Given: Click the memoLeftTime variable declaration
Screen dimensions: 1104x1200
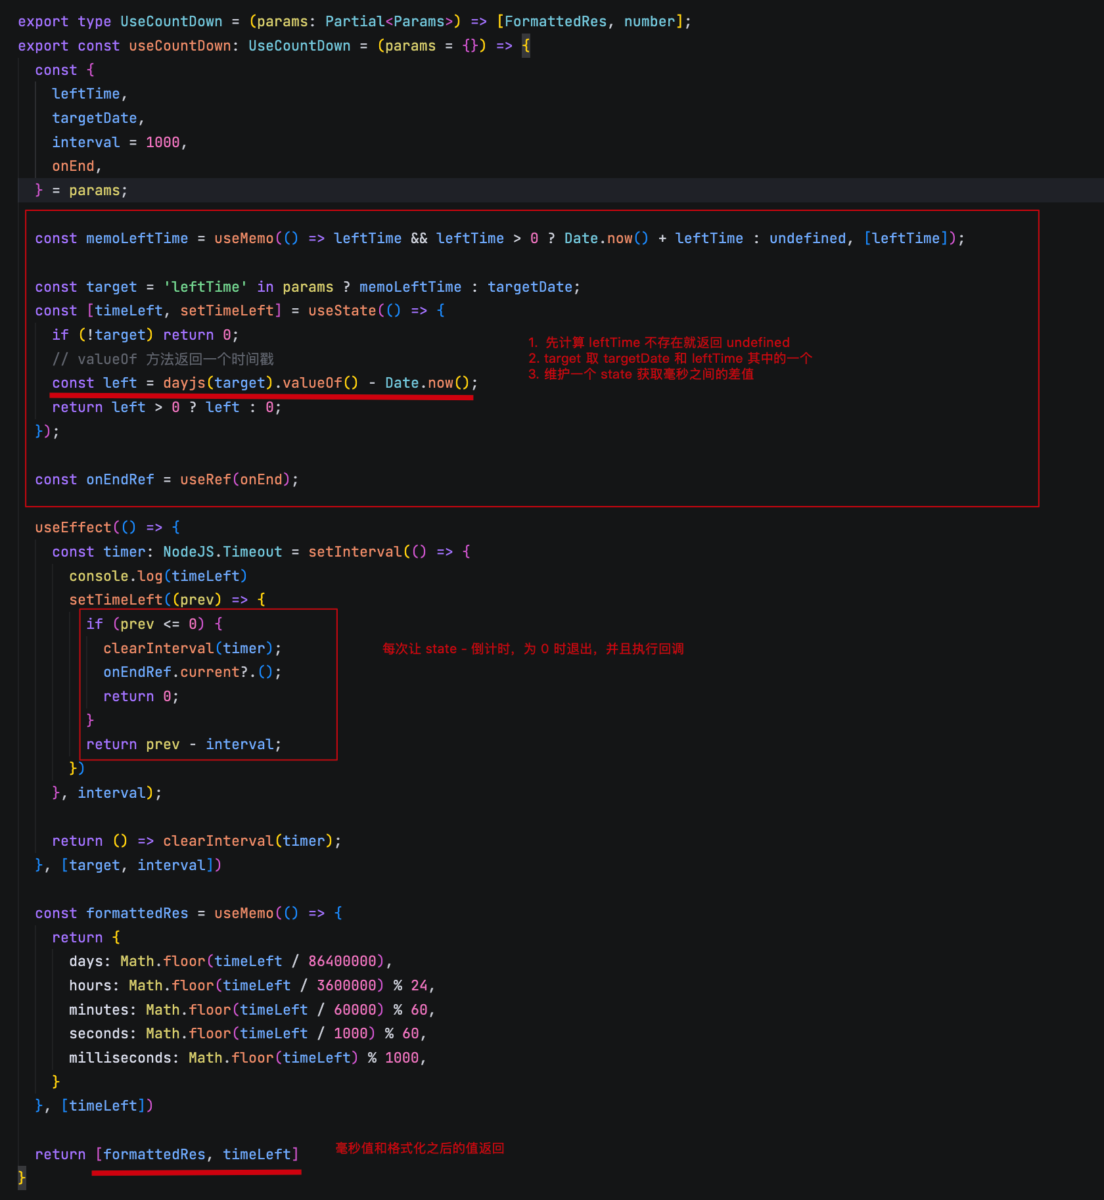Looking at the screenshot, I should (x=137, y=239).
